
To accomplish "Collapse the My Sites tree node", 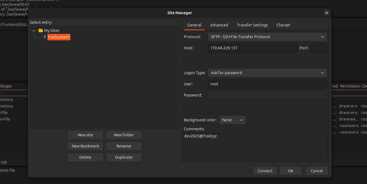I will tap(34, 31).
